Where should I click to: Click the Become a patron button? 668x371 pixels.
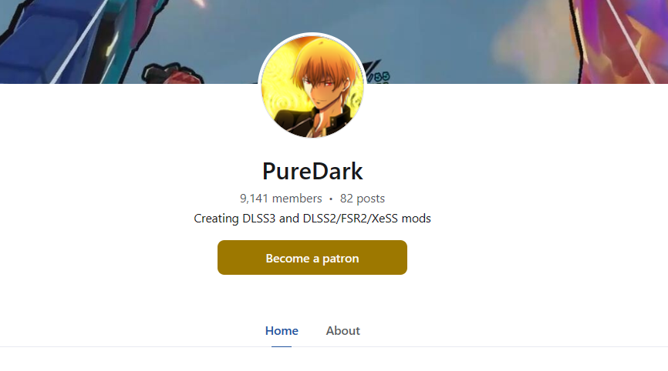tap(312, 258)
